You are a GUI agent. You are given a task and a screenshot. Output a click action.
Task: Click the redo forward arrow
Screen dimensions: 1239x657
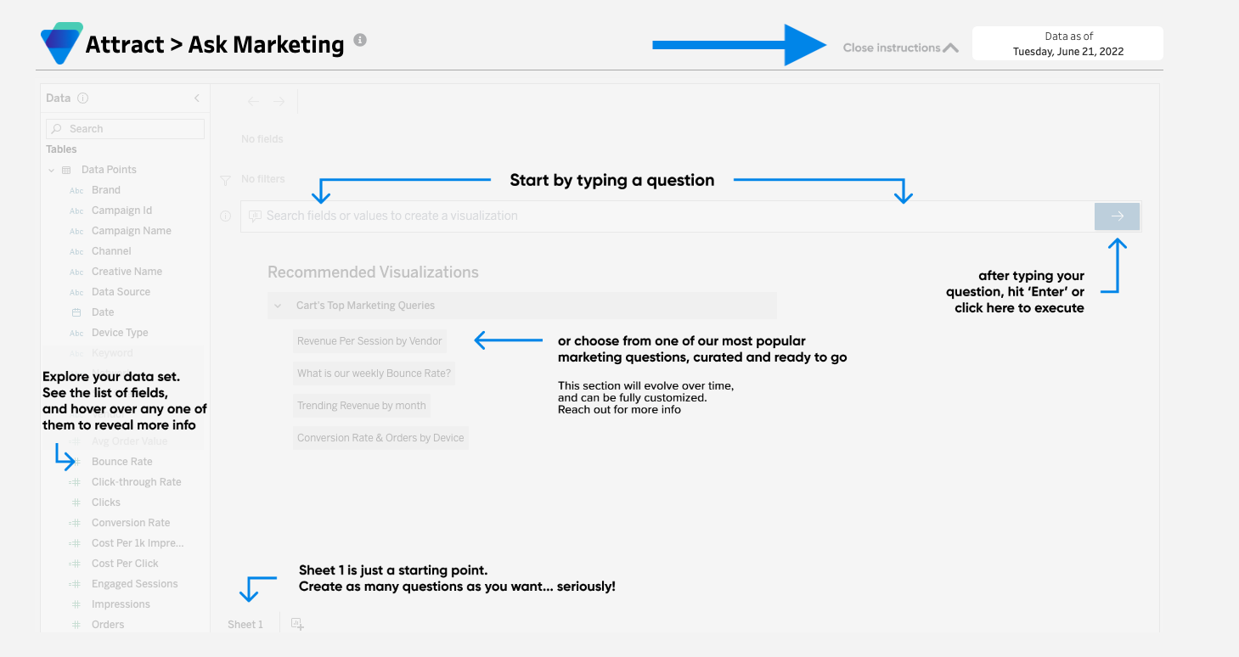pyautogui.click(x=279, y=102)
